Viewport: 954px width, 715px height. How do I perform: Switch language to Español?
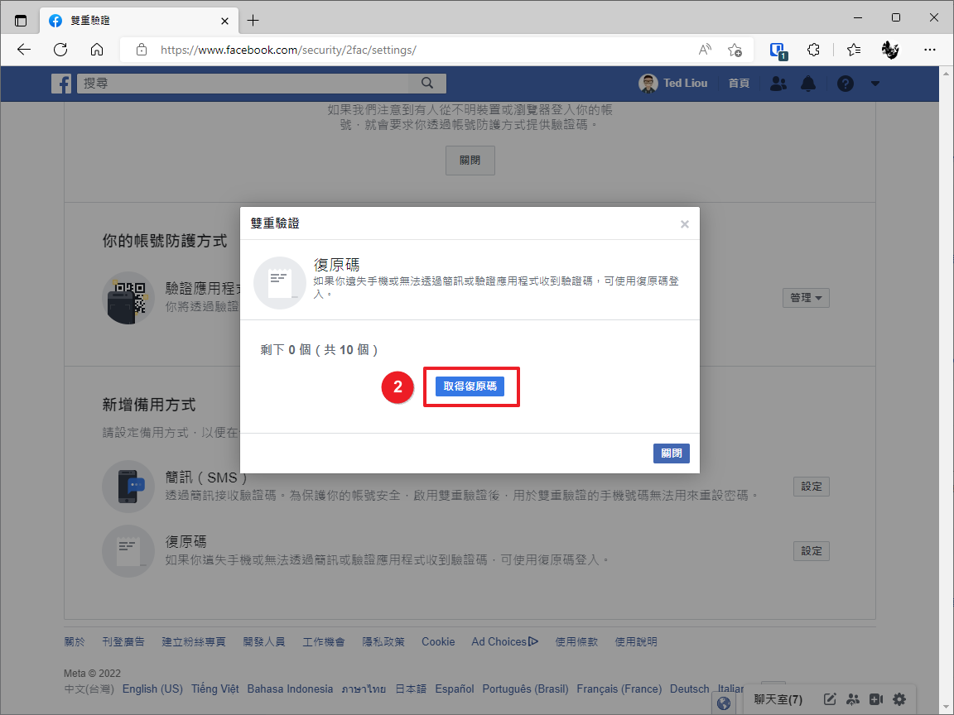pos(455,689)
